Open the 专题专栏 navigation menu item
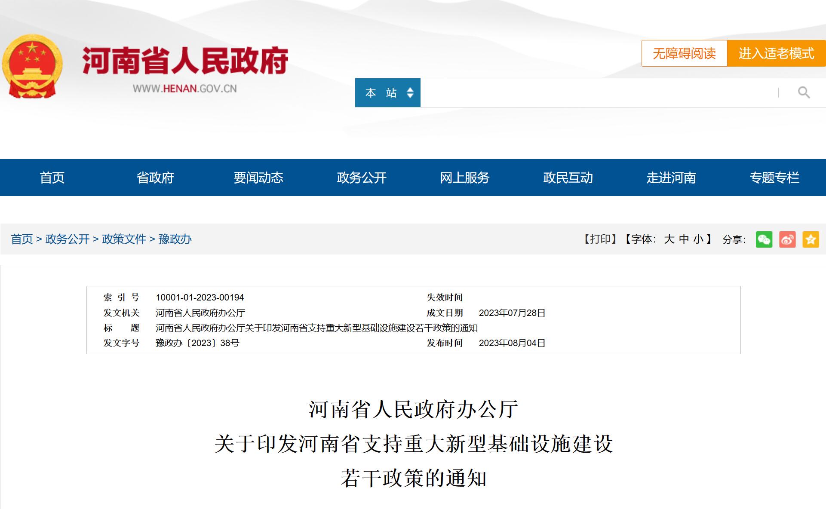 tap(774, 178)
